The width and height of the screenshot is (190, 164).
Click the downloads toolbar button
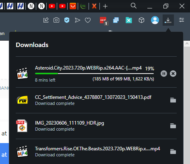pyautogui.click(x=168, y=20)
